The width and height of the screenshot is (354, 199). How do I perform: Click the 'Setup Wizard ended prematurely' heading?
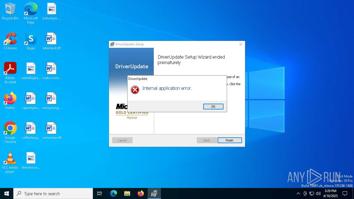pos(191,60)
